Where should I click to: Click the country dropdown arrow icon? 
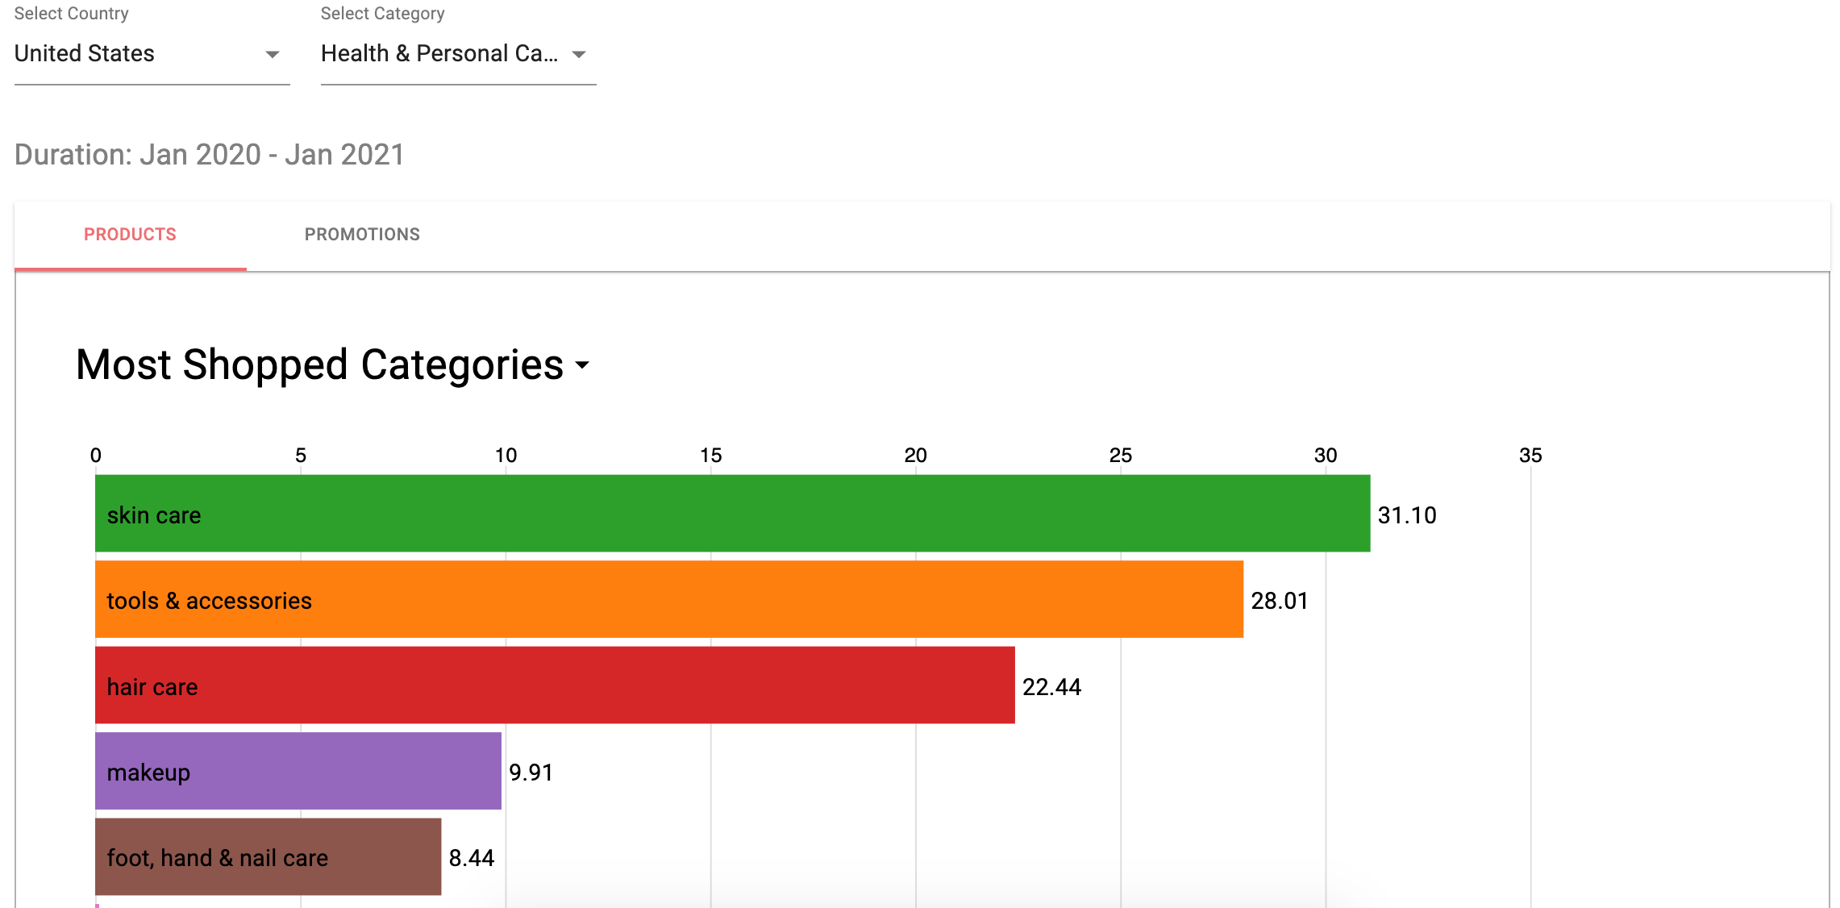pyautogui.click(x=273, y=53)
